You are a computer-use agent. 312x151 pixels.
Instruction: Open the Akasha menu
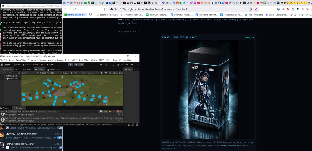click(94, 60)
